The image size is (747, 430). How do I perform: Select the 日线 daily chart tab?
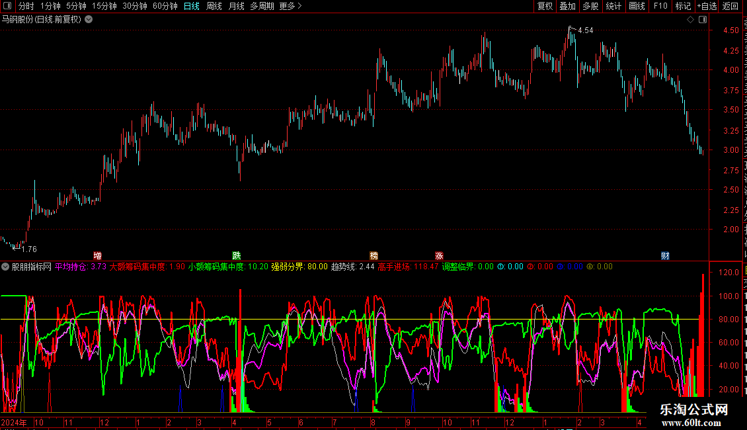click(192, 6)
